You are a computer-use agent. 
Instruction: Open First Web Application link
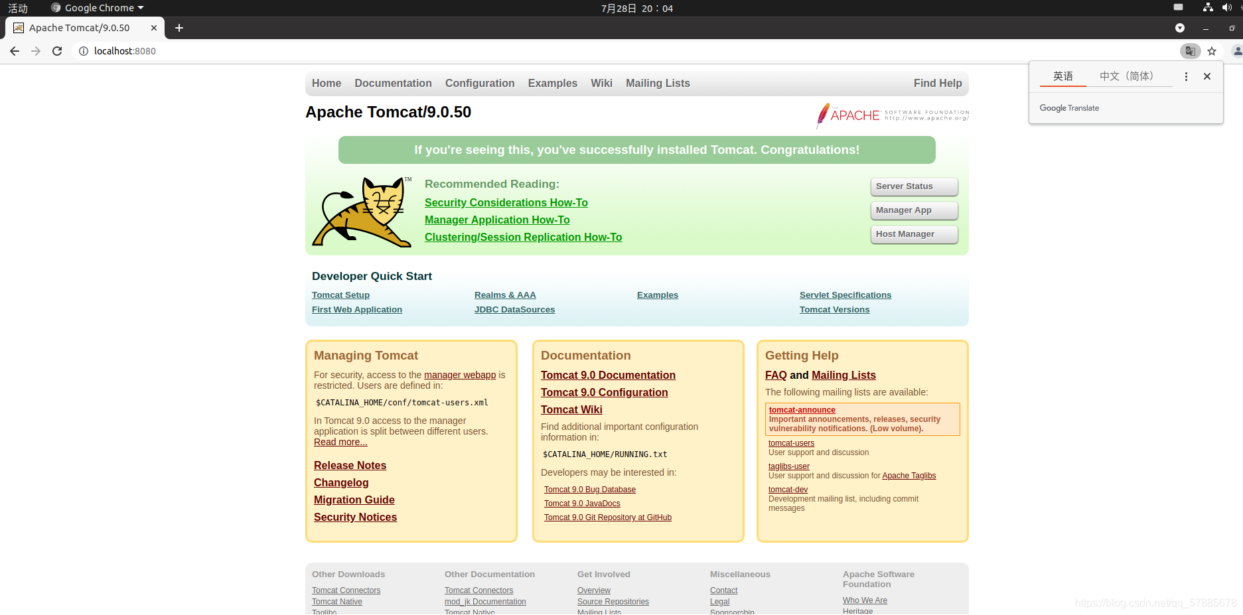pyautogui.click(x=357, y=310)
